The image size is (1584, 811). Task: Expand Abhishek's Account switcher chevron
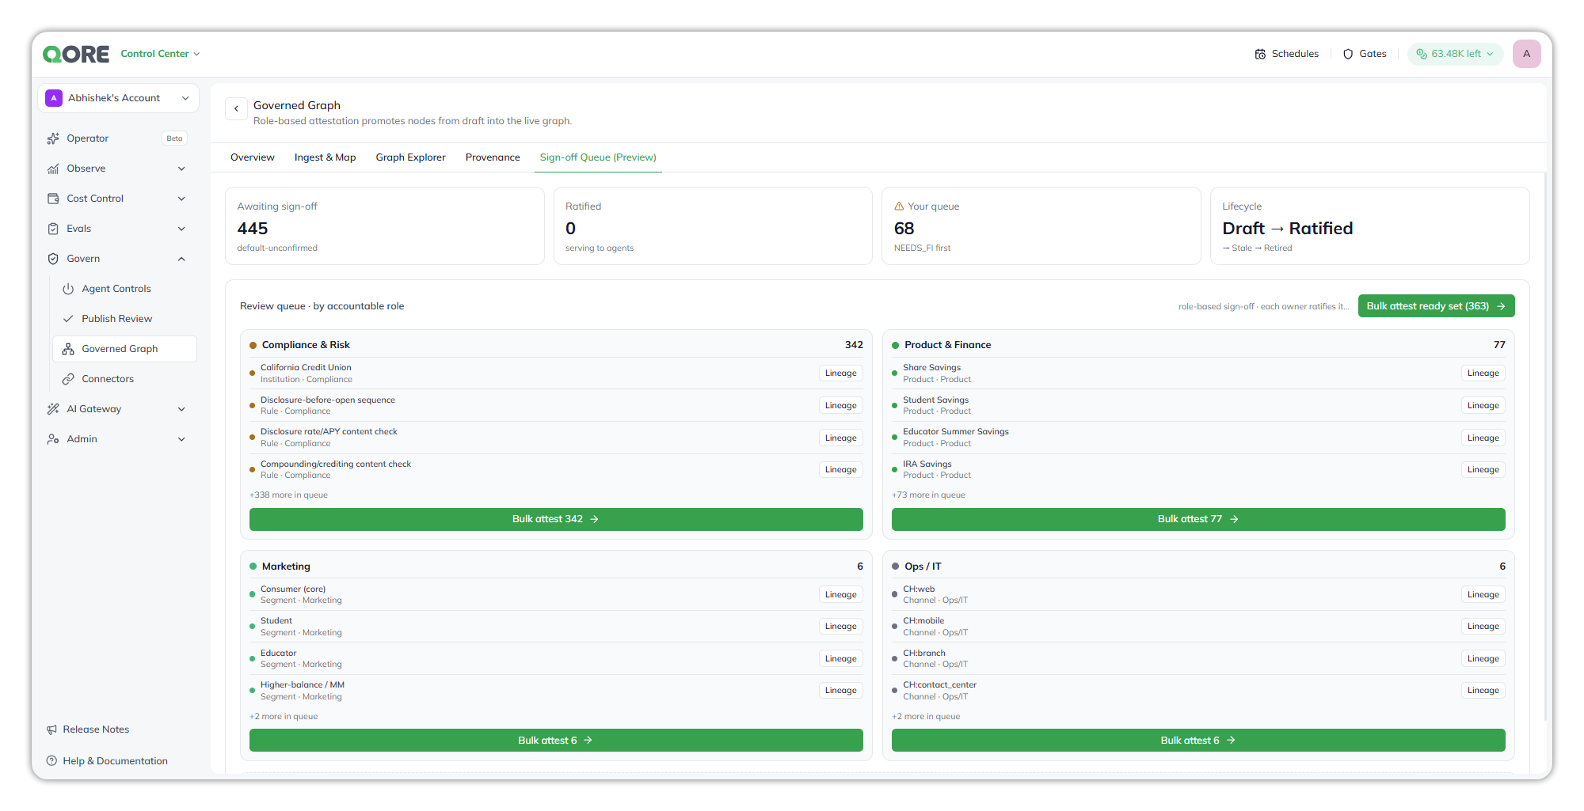pyautogui.click(x=185, y=98)
